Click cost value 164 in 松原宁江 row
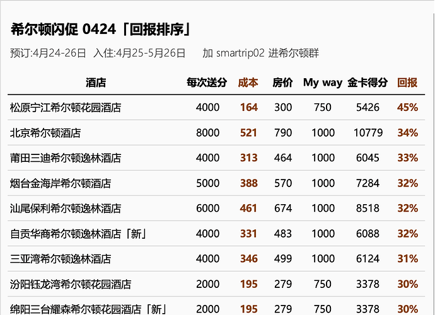The image size is (435, 315). pyautogui.click(x=249, y=108)
